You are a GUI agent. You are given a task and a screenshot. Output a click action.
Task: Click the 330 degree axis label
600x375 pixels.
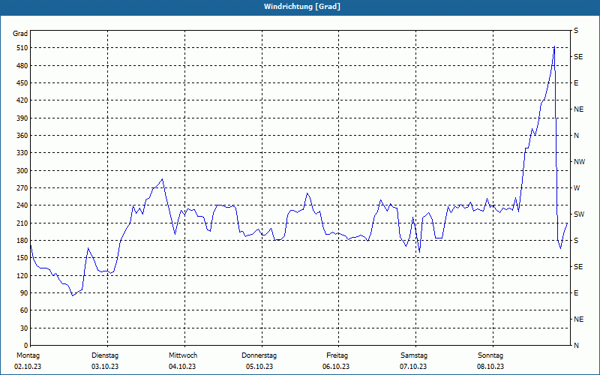pos(22,153)
